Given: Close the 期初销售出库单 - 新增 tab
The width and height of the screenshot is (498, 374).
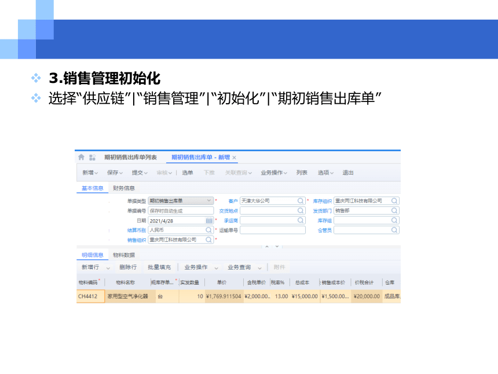Looking at the screenshot, I should pyautogui.click(x=234, y=157).
